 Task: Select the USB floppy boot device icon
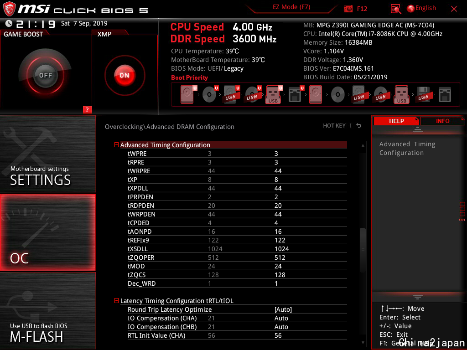pyautogui.click(x=423, y=94)
